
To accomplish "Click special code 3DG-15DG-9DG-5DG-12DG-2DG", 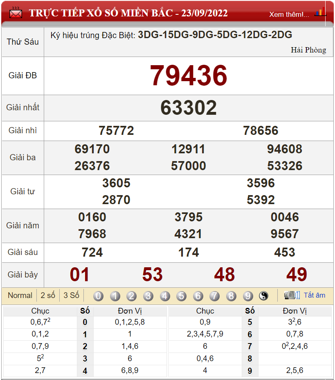I will pyautogui.click(x=215, y=35).
